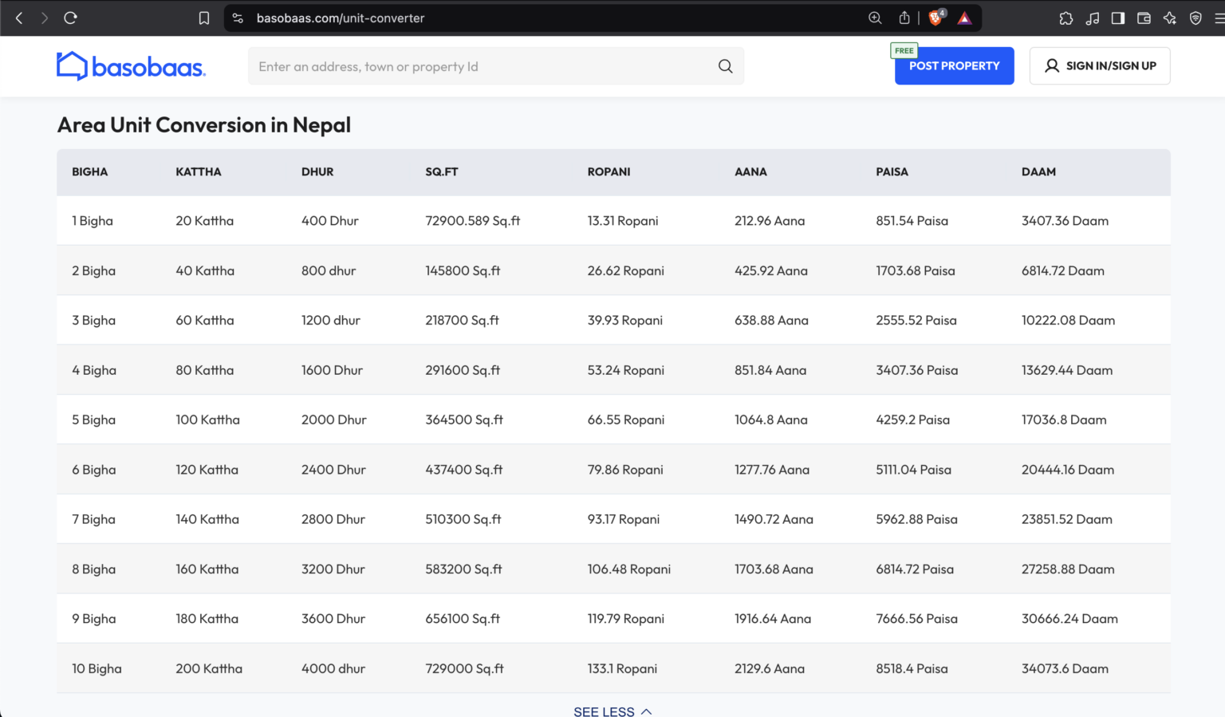
Task: Open SIGN IN/SIGN UP
Action: [1100, 65]
